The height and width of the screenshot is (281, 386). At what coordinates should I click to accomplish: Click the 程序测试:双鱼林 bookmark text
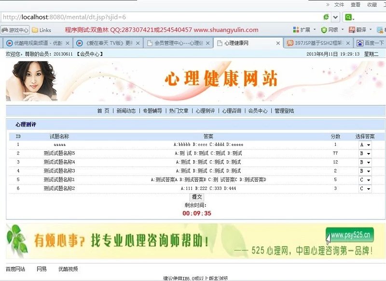tap(162, 30)
